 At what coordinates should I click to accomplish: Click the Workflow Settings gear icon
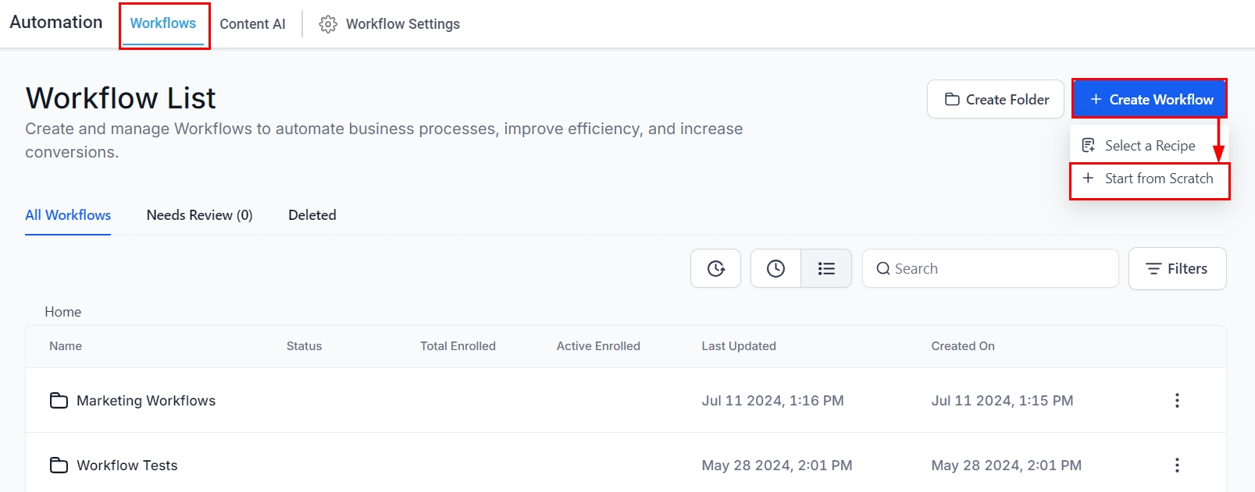[328, 24]
